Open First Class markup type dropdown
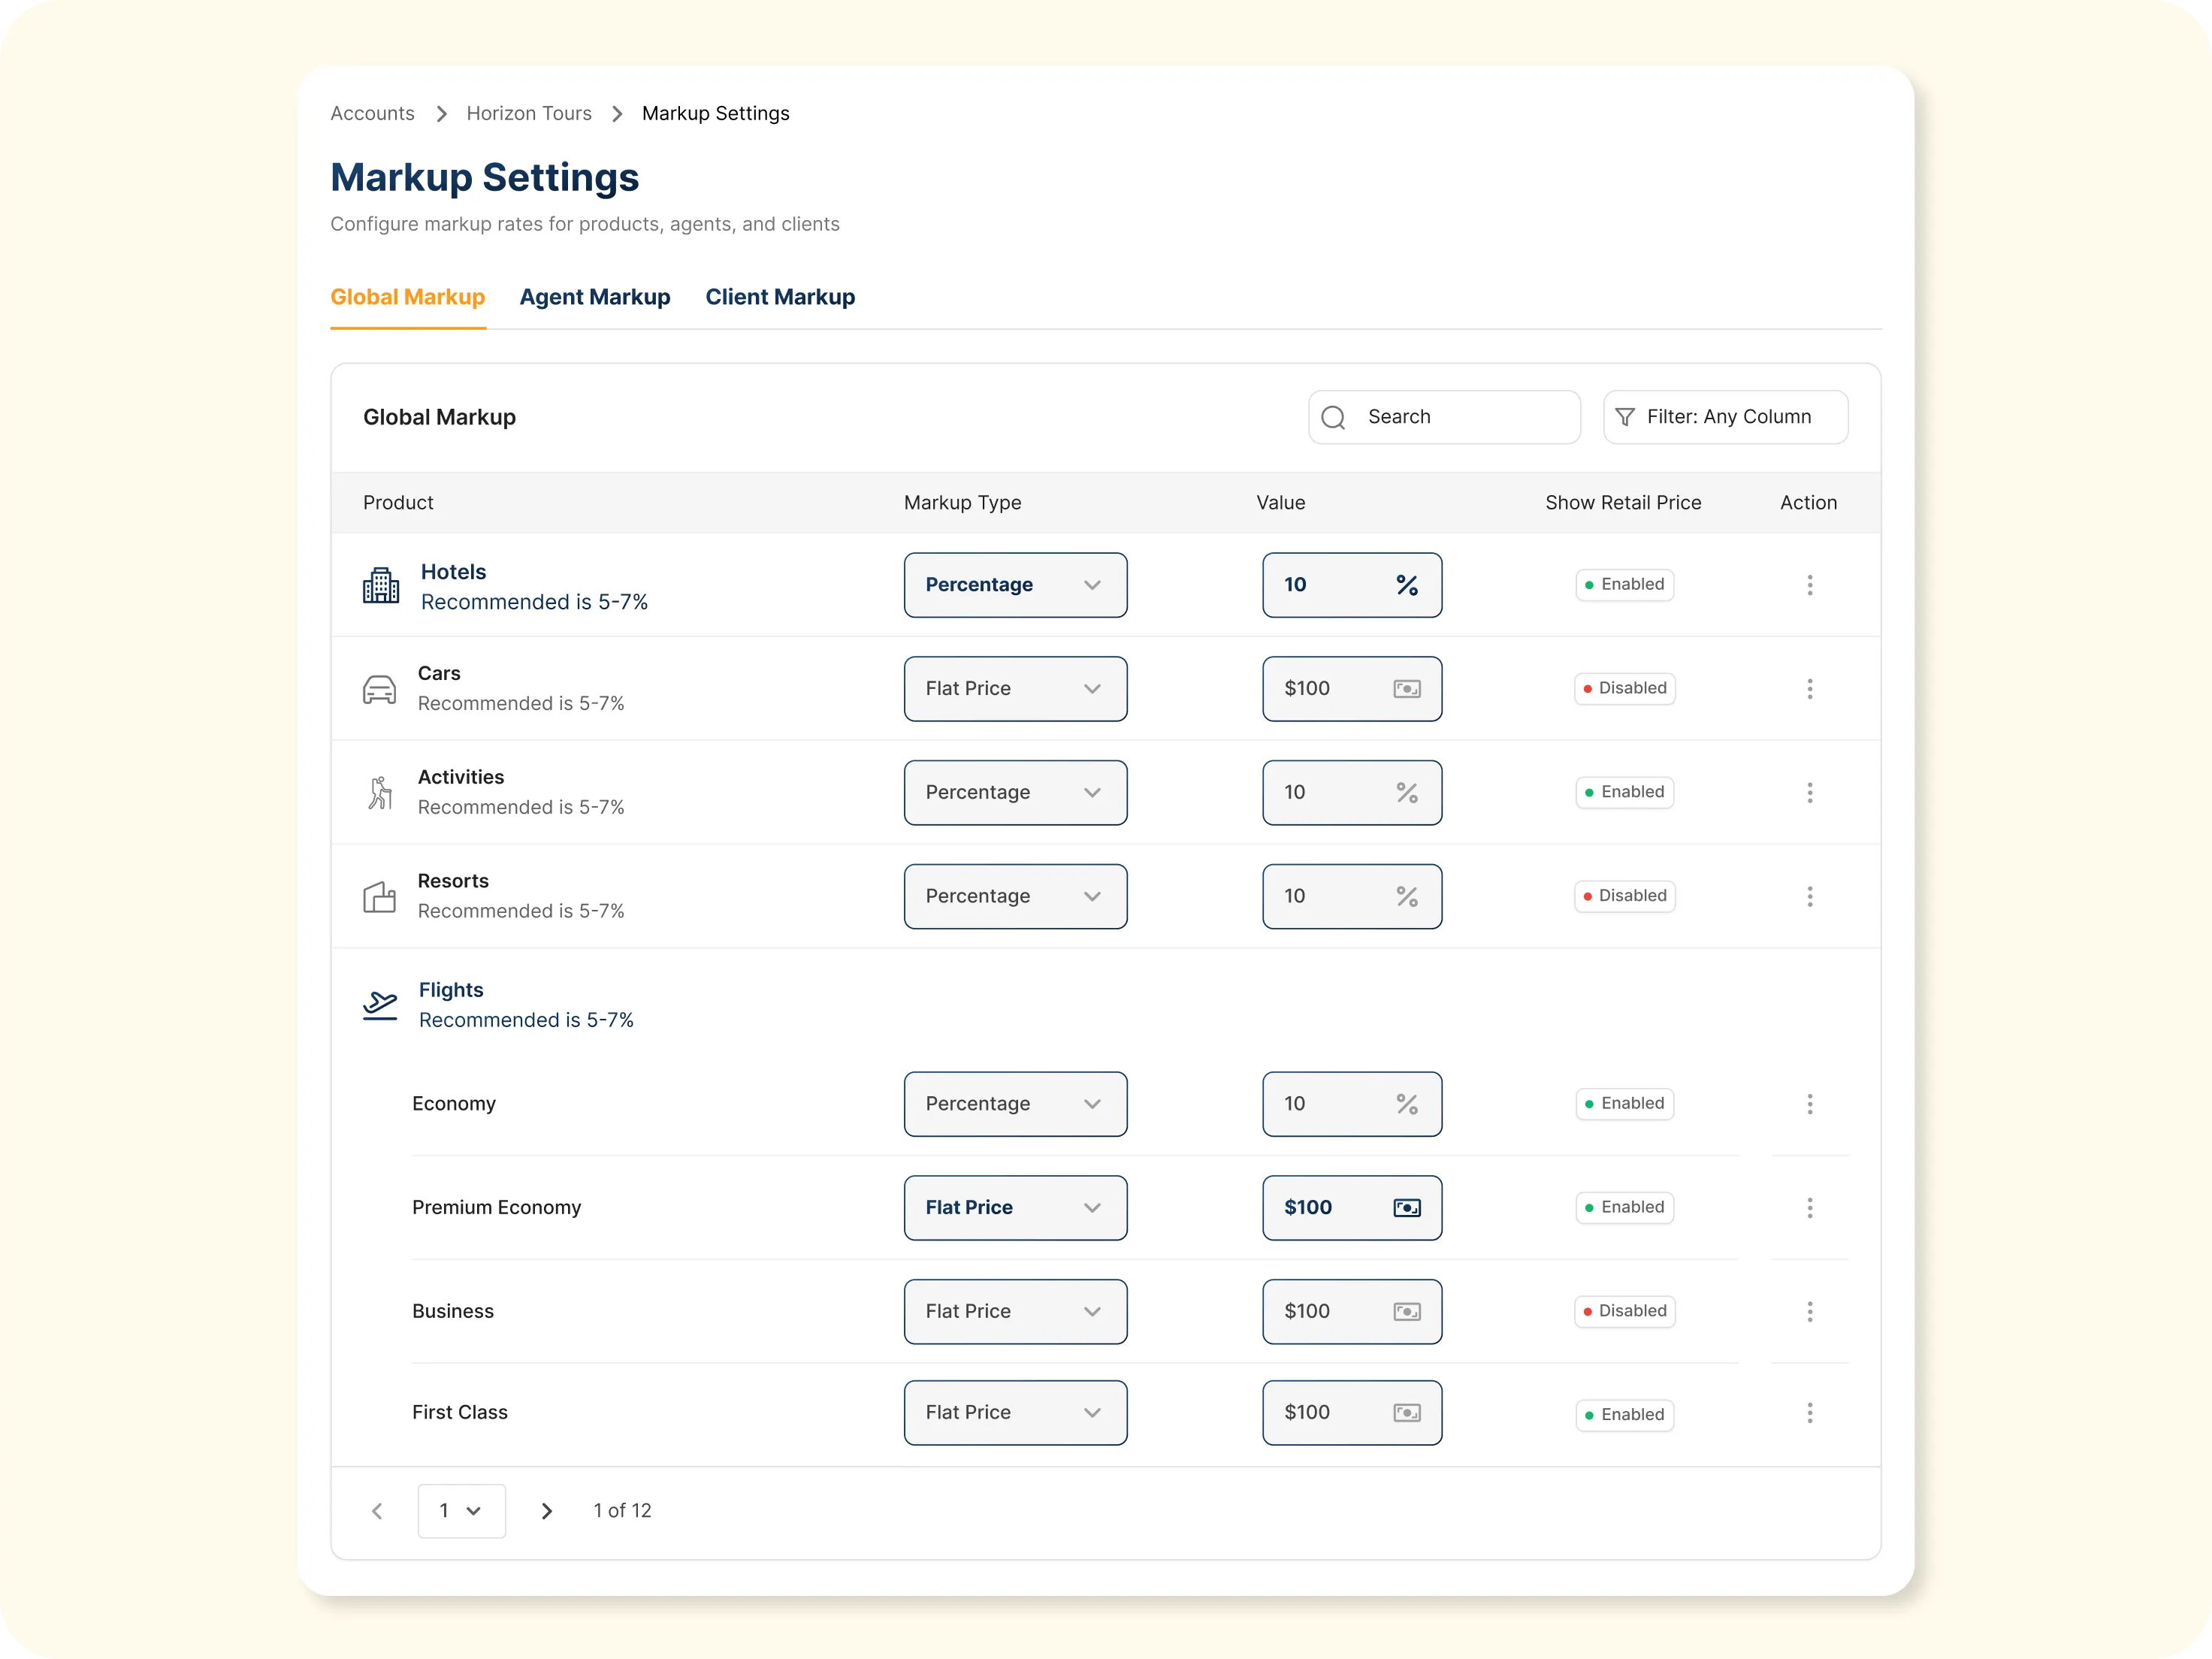The image size is (2212, 1659). 1015,1413
